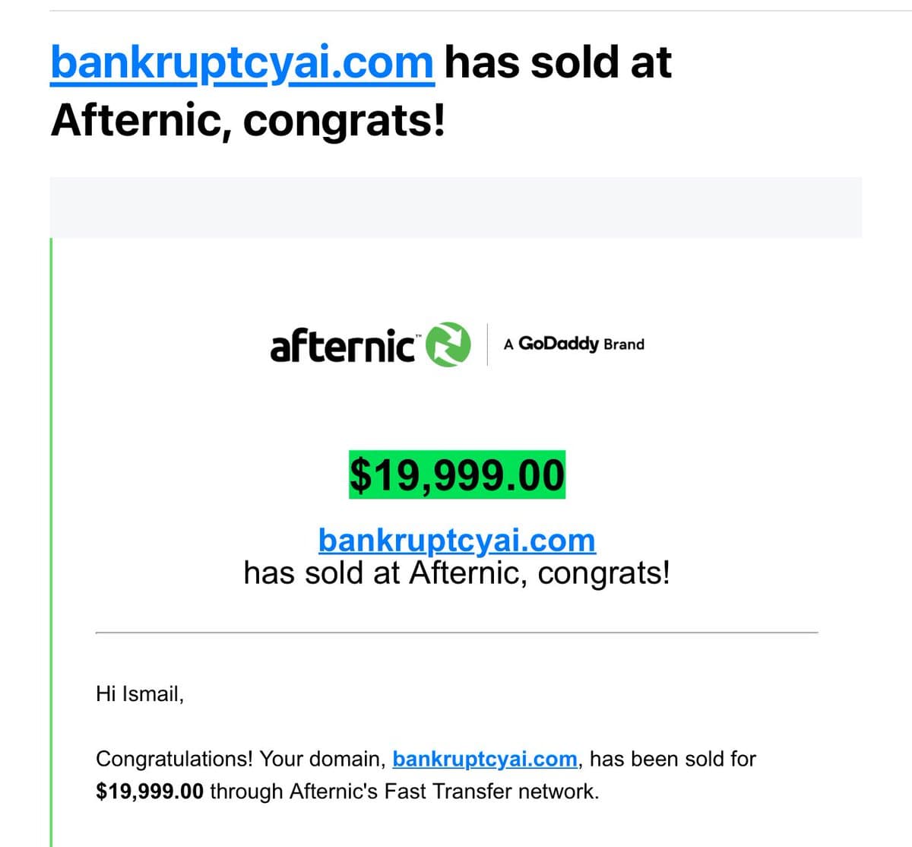Open bankruptcyai.com link in the large email title

coord(242,63)
